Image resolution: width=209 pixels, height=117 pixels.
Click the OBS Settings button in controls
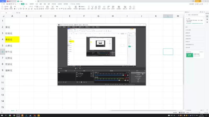tap(138, 80)
